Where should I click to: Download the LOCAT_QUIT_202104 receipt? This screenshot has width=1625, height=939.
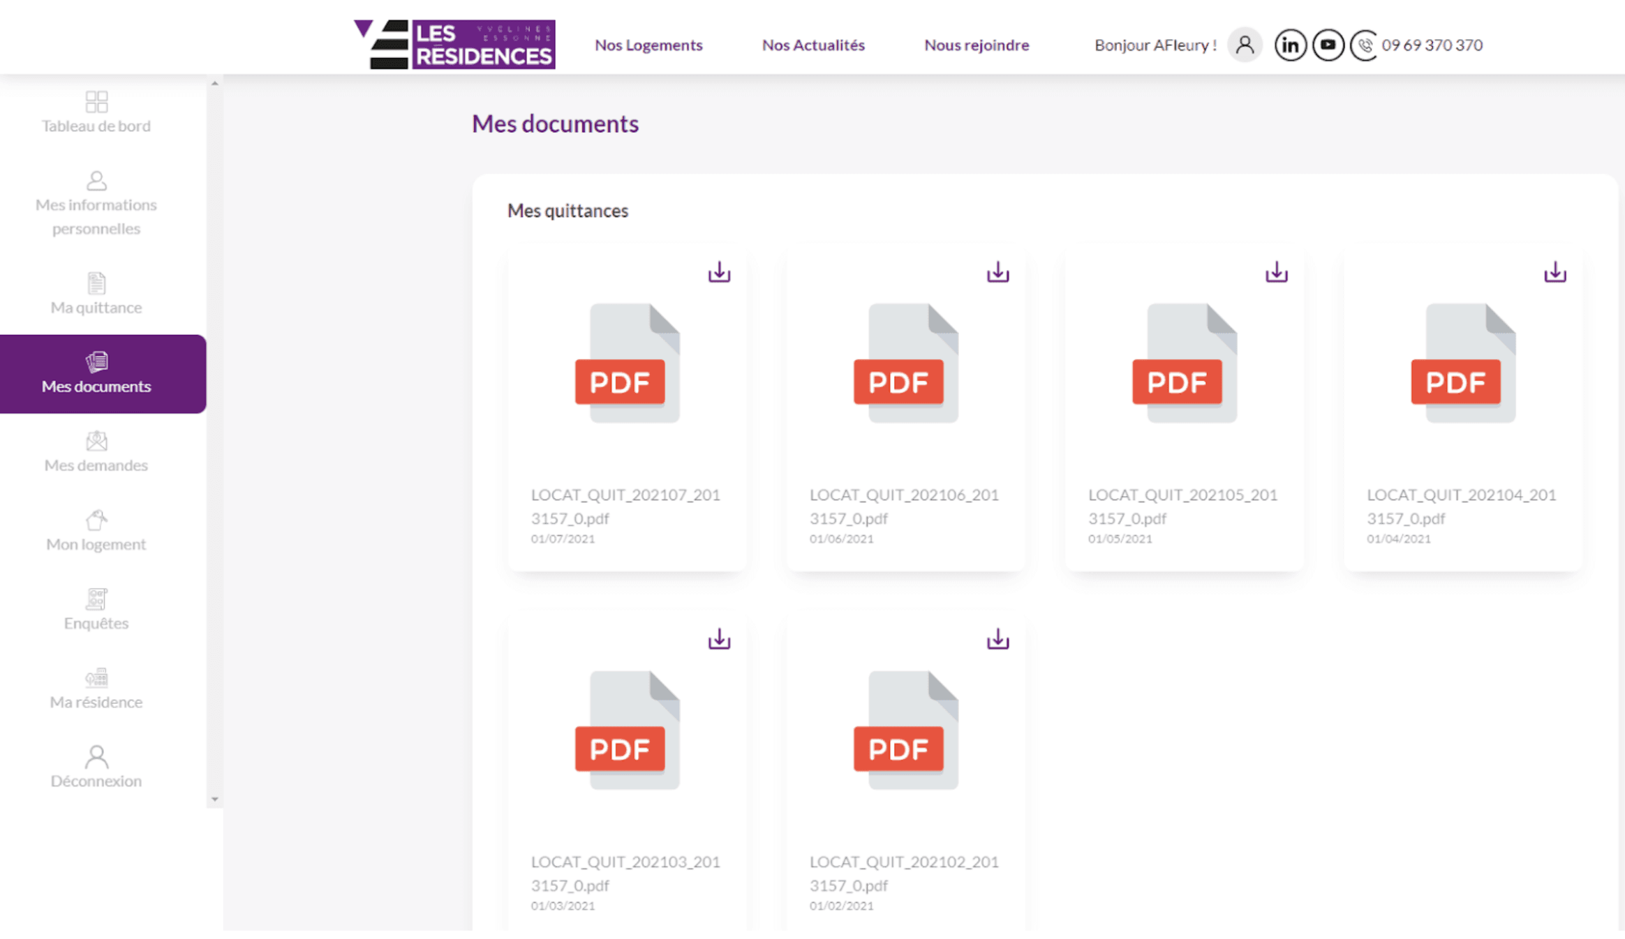click(x=1554, y=272)
